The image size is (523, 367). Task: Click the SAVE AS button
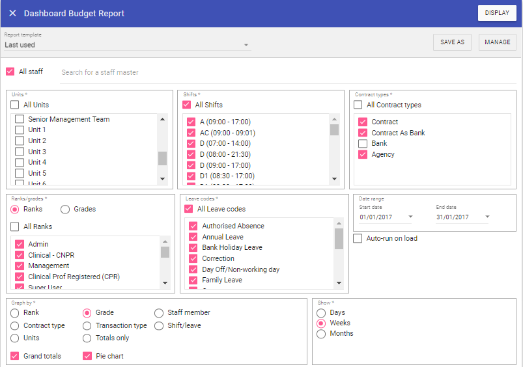click(x=452, y=42)
